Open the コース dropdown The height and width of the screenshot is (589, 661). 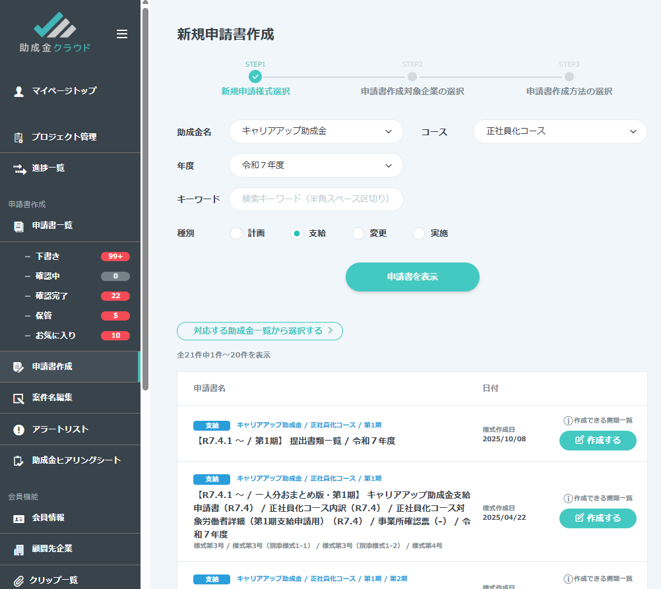pyautogui.click(x=559, y=131)
